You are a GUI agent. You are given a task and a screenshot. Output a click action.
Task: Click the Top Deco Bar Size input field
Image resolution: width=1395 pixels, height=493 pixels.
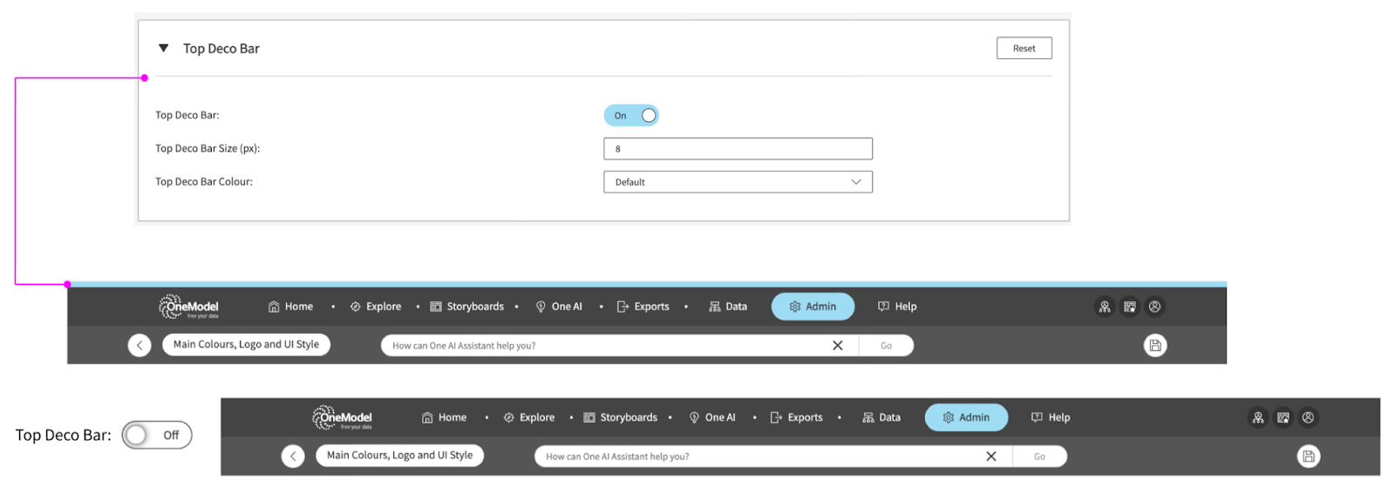(738, 149)
